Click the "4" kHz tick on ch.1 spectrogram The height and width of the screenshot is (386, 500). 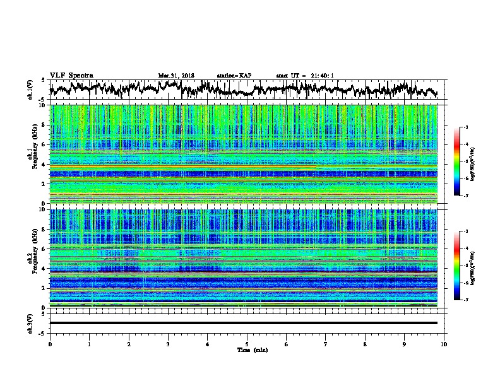(x=44, y=165)
